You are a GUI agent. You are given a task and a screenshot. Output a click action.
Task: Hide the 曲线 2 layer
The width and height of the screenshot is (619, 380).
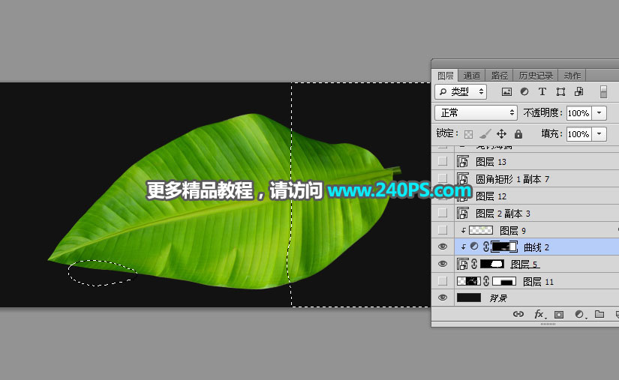pyautogui.click(x=443, y=247)
